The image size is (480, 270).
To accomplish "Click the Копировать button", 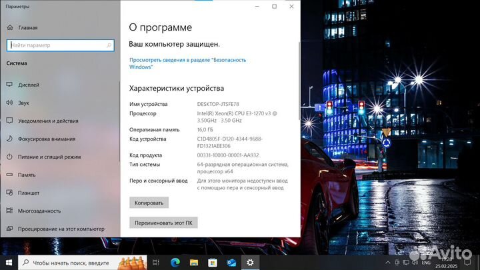I will pyautogui.click(x=149, y=203).
